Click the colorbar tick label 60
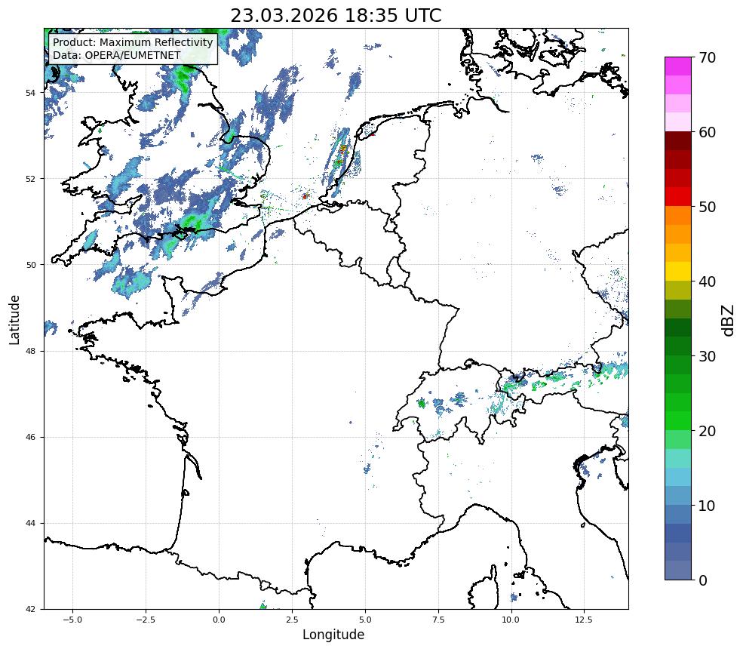Viewport: 743px width, 649px height. [707, 132]
